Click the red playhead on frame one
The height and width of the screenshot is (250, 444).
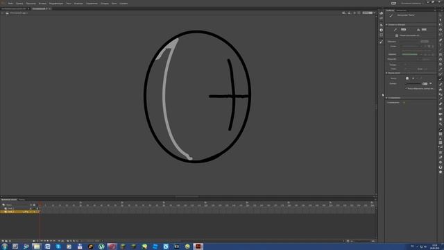(40, 203)
